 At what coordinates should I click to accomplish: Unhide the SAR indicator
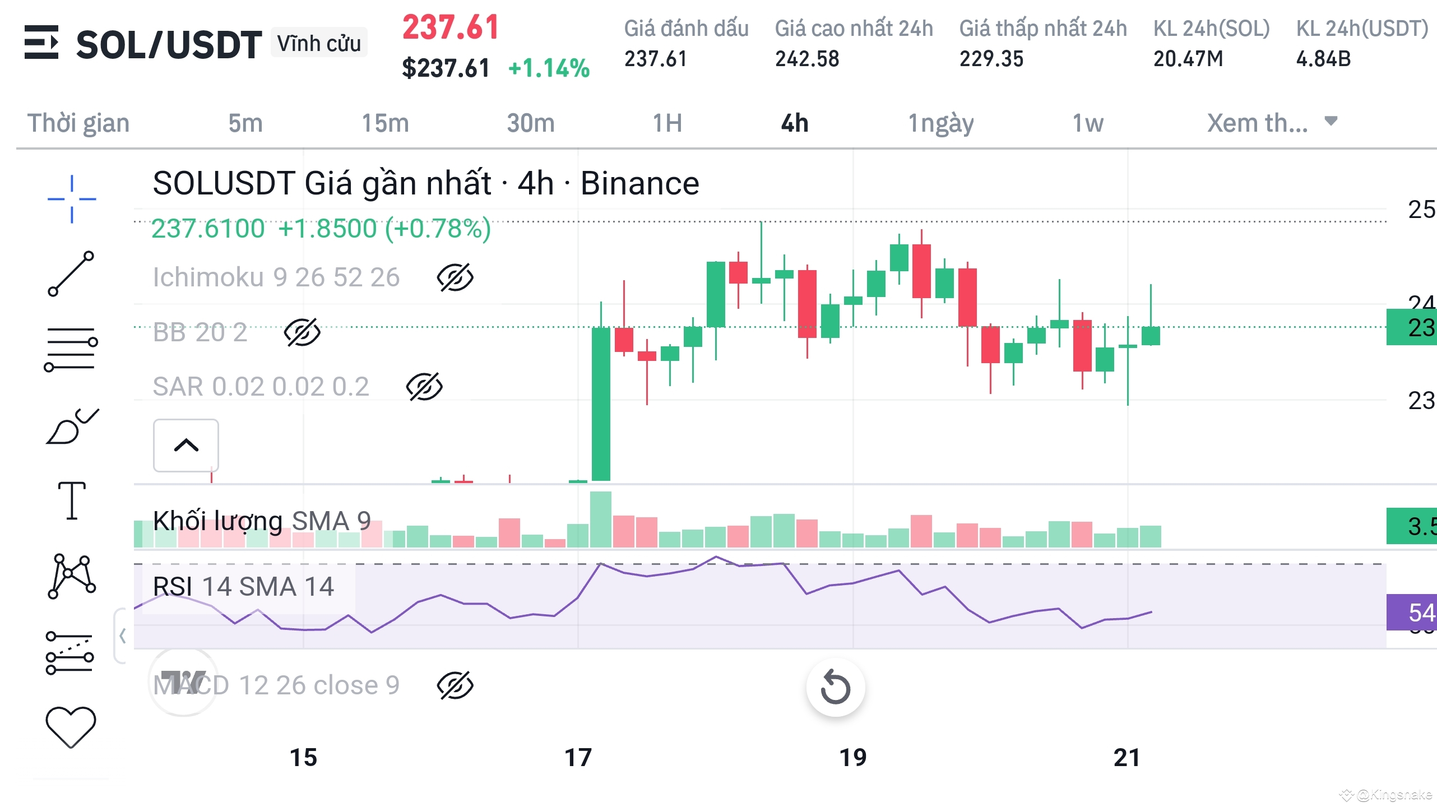[424, 387]
